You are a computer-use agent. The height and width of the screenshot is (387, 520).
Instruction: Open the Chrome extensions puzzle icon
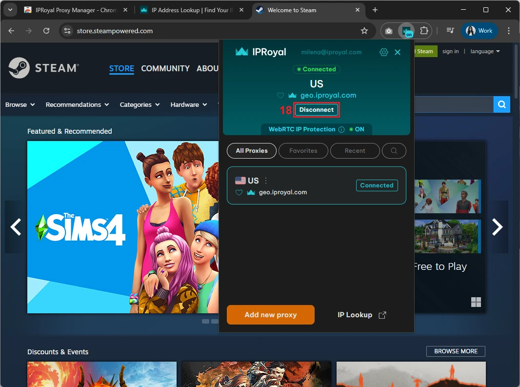[424, 31]
